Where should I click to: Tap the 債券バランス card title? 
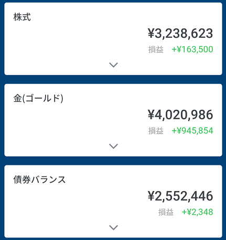tap(39, 180)
